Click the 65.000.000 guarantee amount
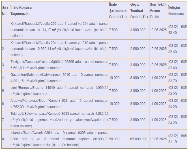 pyautogui.click(x=139, y=139)
